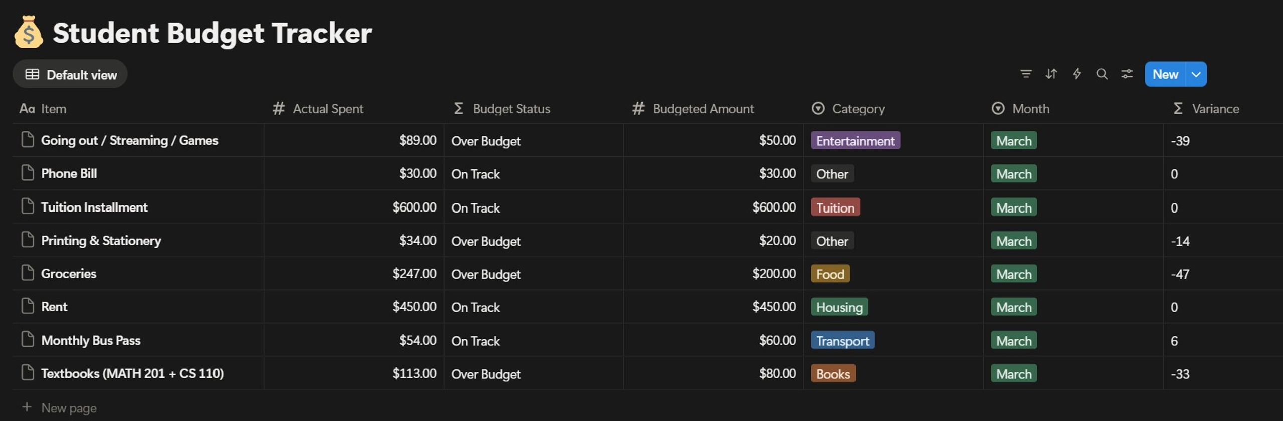Switch to the Default view tab
The image size is (1283, 421).
coord(70,74)
